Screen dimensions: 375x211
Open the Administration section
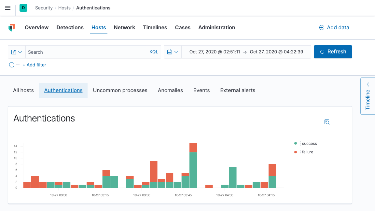pos(217,27)
